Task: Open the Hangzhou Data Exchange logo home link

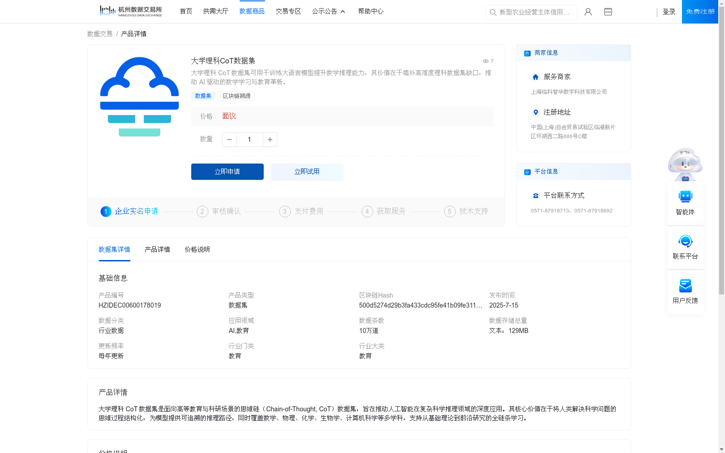Action: (x=130, y=11)
